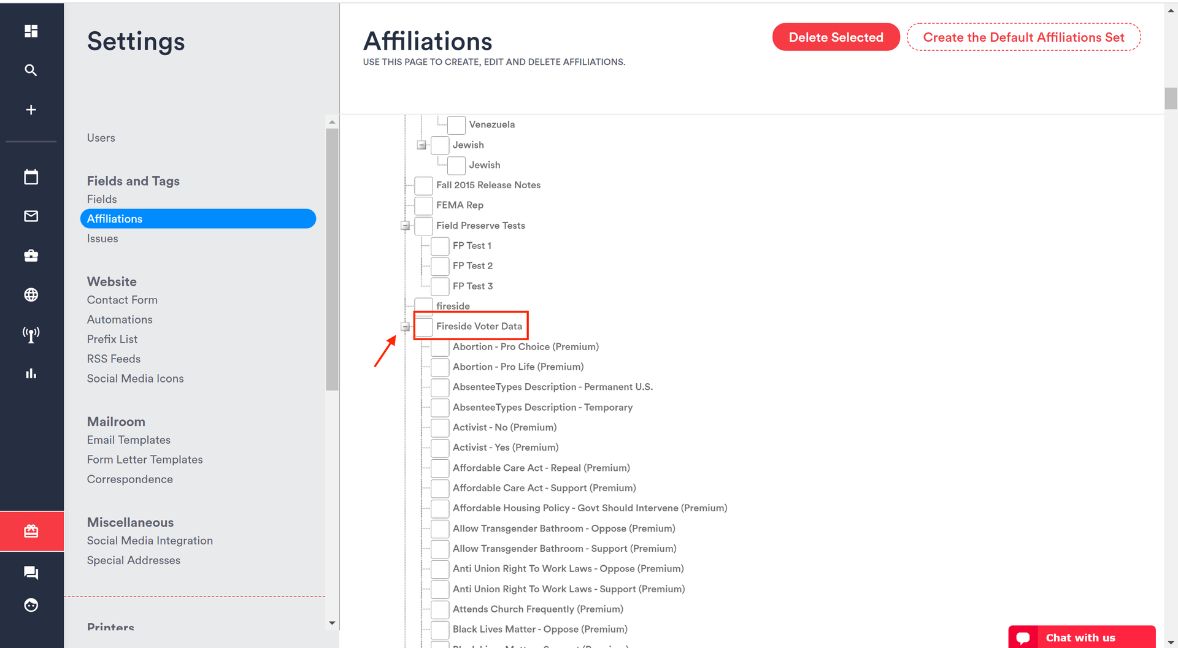
Task: Open the briefcase casework icon
Action: click(31, 255)
